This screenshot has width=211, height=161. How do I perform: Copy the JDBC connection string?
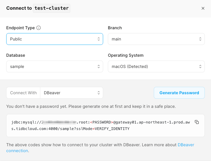tap(197, 122)
